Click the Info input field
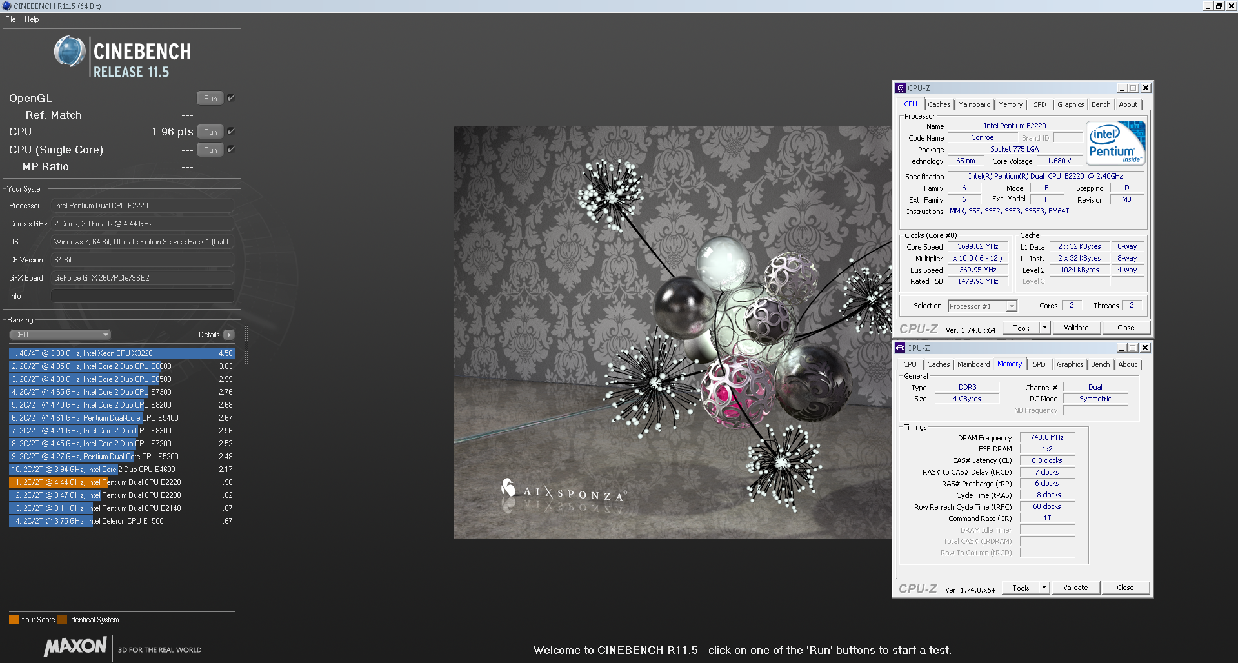This screenshot has height=663, width=1238. [143, 296]
